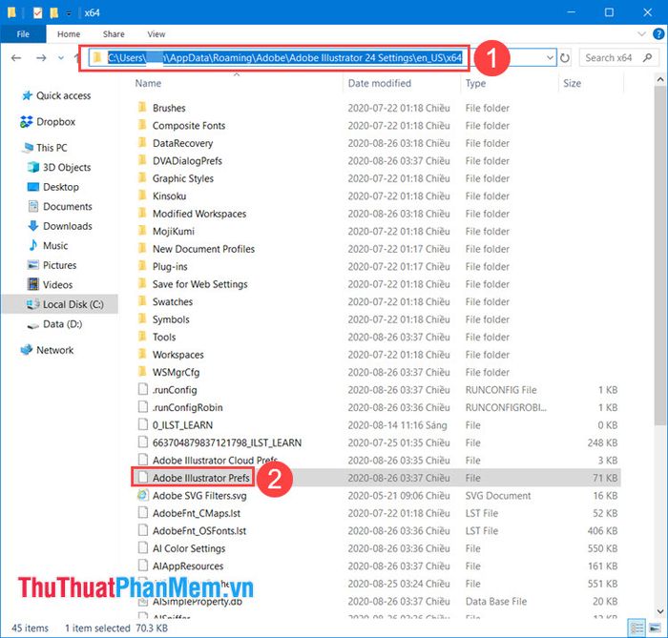
Task: Select the Save for Web Settings folder icon
Action: 142,283
